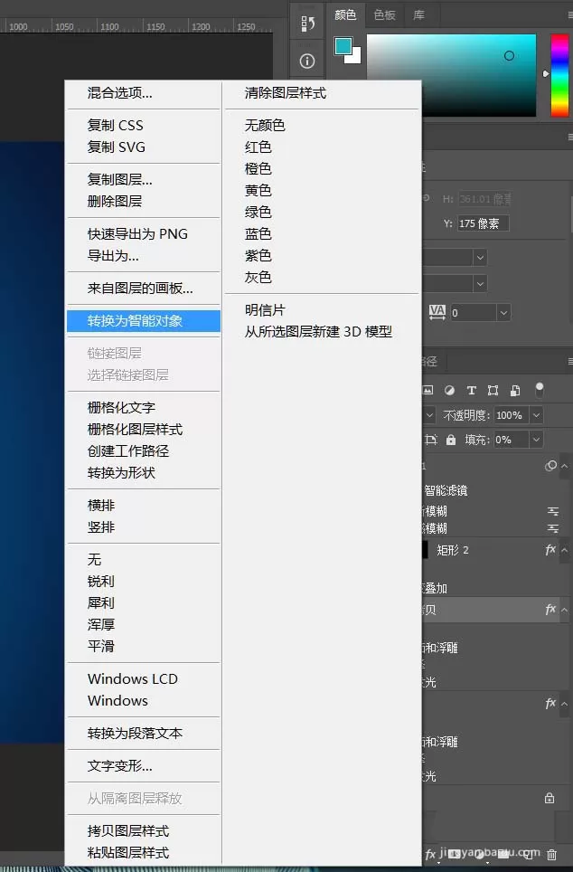Collapse the smart filters list arrow

click(565, 466)
